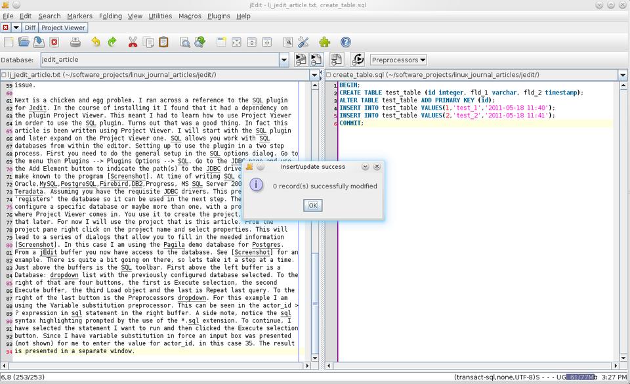Switch to the Project Viewer tab

(63, 28)
